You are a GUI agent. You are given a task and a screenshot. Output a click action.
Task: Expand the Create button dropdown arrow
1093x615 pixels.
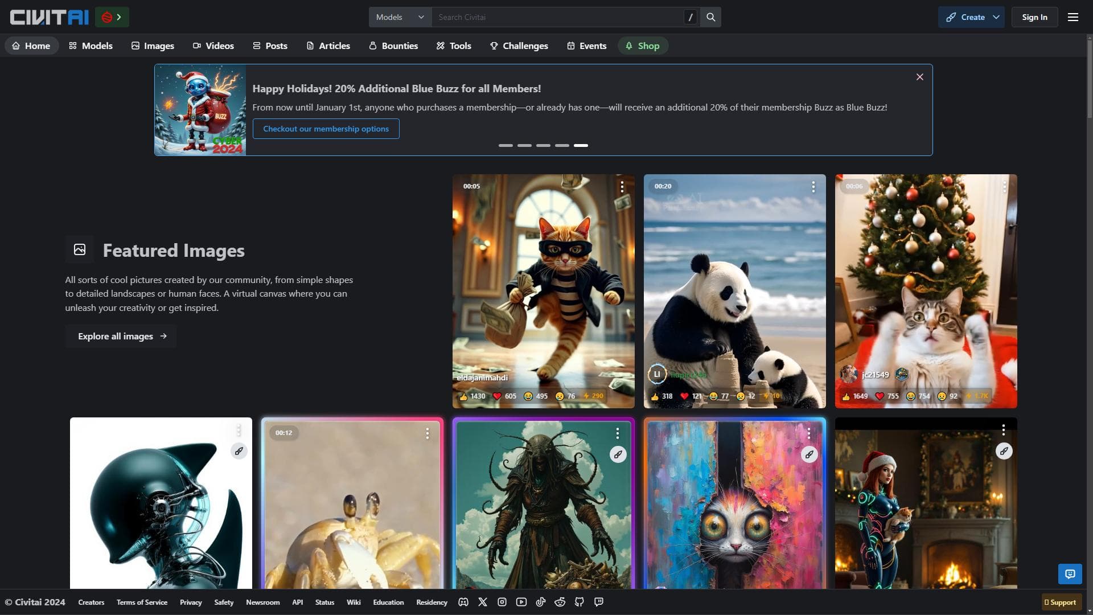996,17
